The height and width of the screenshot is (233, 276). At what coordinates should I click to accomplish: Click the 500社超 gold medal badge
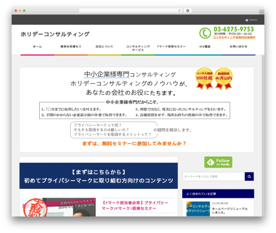pyautogui.click(x=204, y=79)
